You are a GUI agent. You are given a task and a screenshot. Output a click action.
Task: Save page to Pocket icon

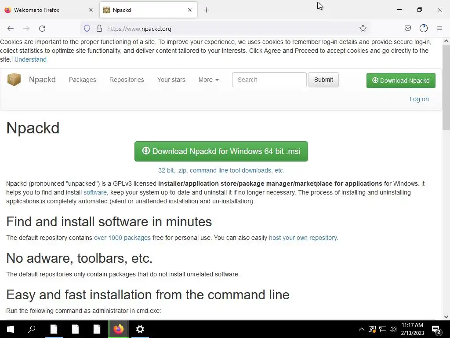tap(407, 28)
